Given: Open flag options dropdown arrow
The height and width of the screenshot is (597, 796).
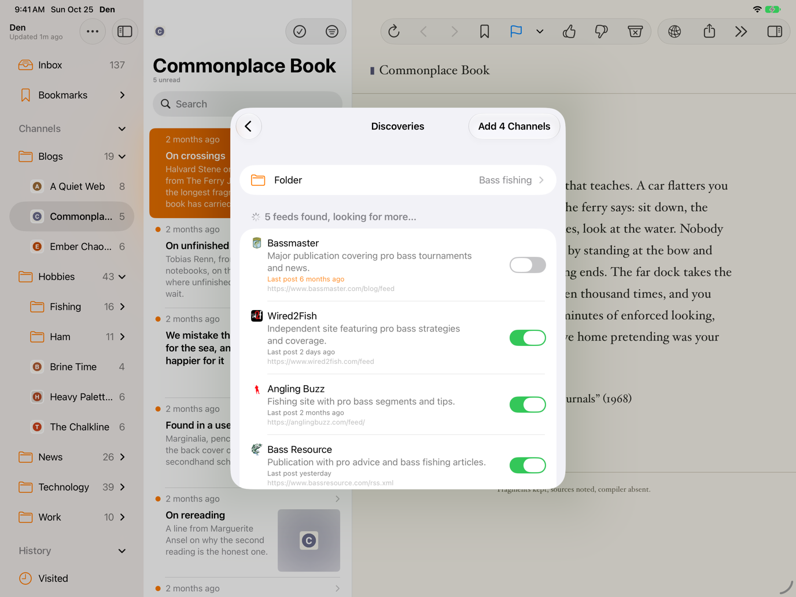Looking at the screenshot, I should tap(540, 31).
